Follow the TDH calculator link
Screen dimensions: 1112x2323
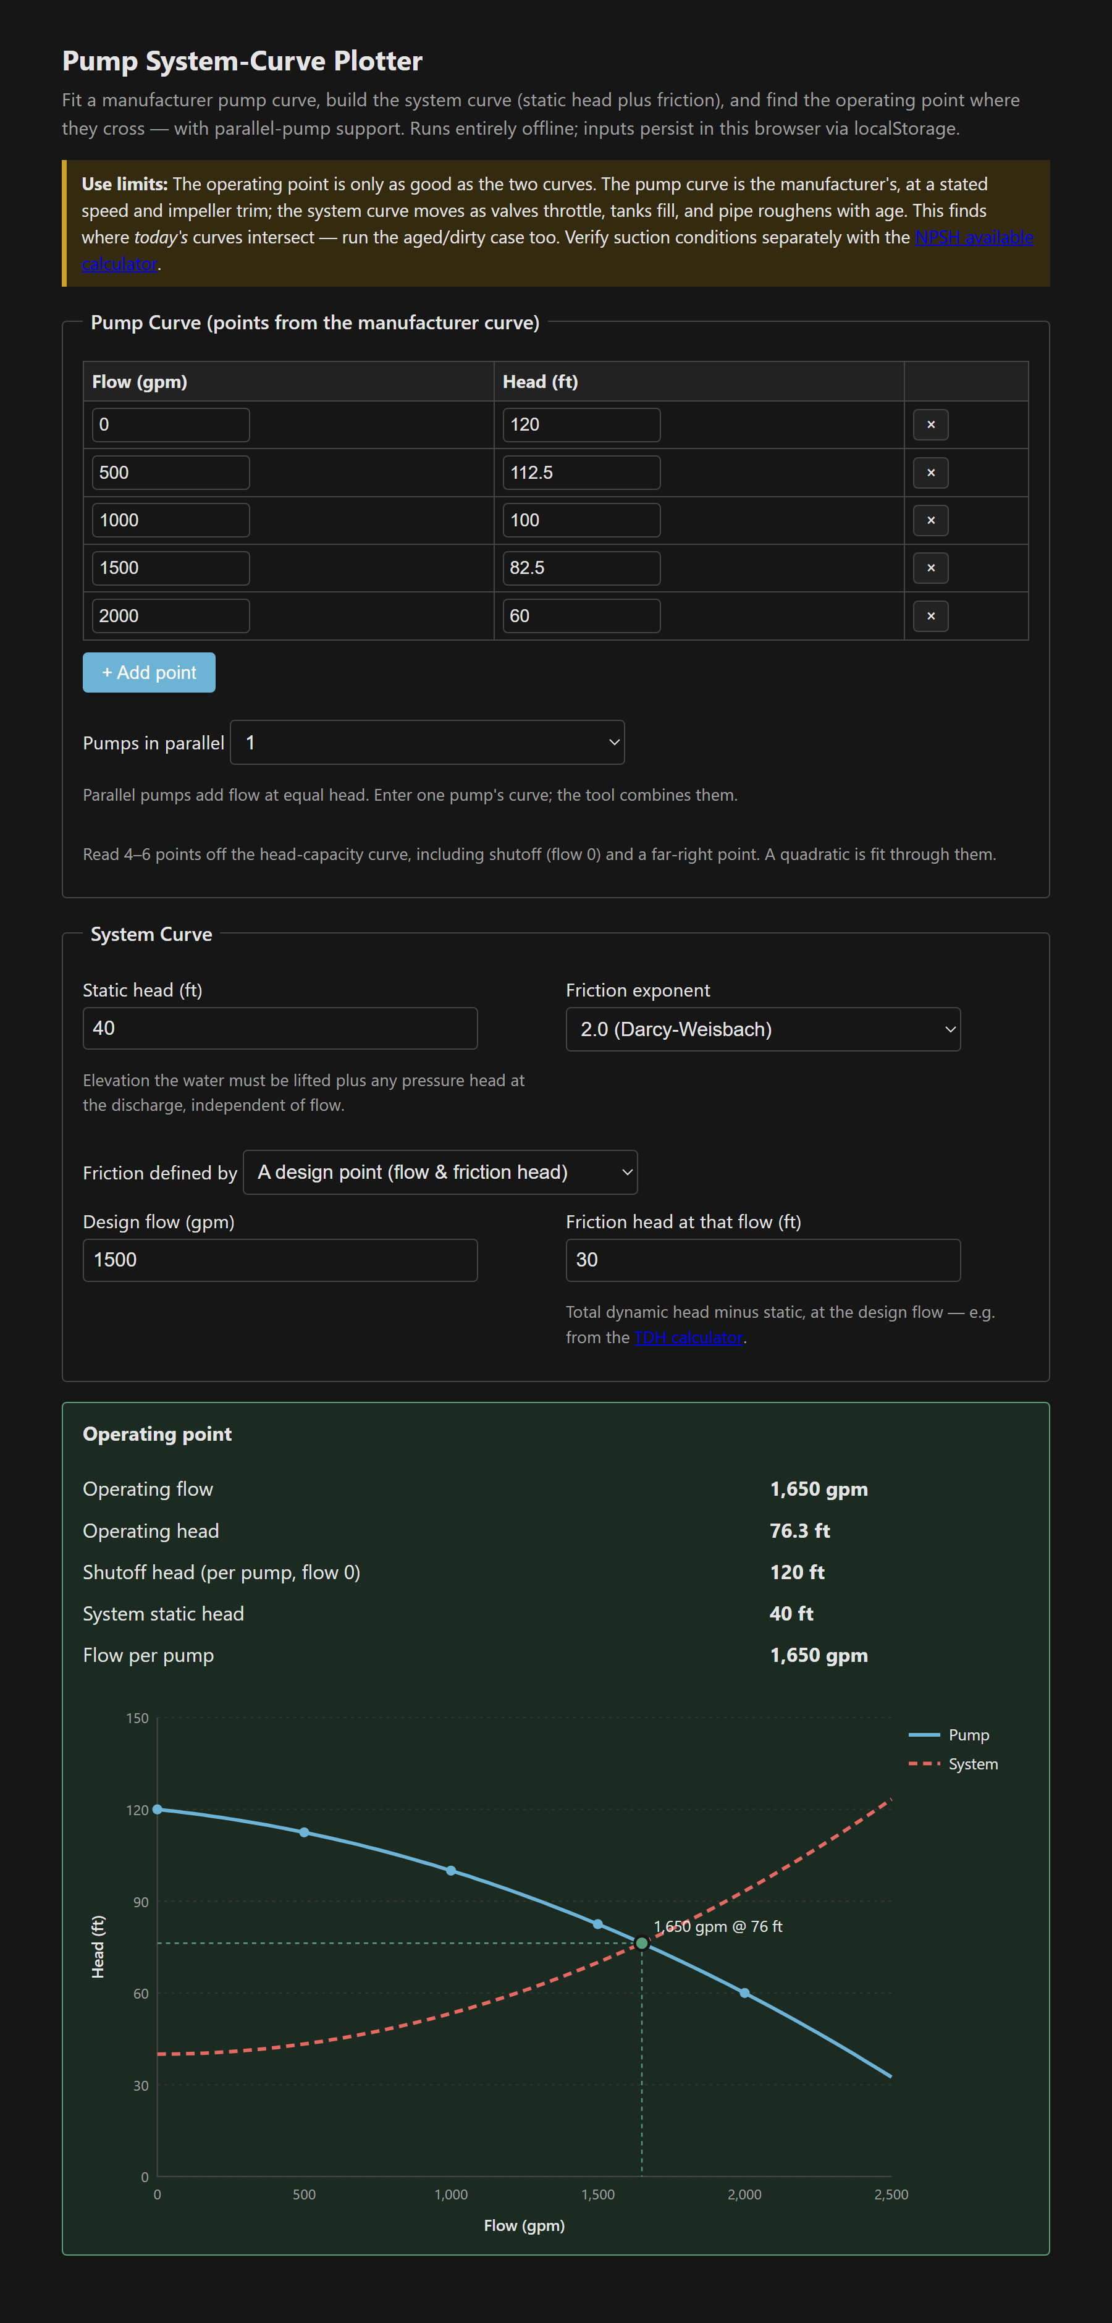point(689,1338)
